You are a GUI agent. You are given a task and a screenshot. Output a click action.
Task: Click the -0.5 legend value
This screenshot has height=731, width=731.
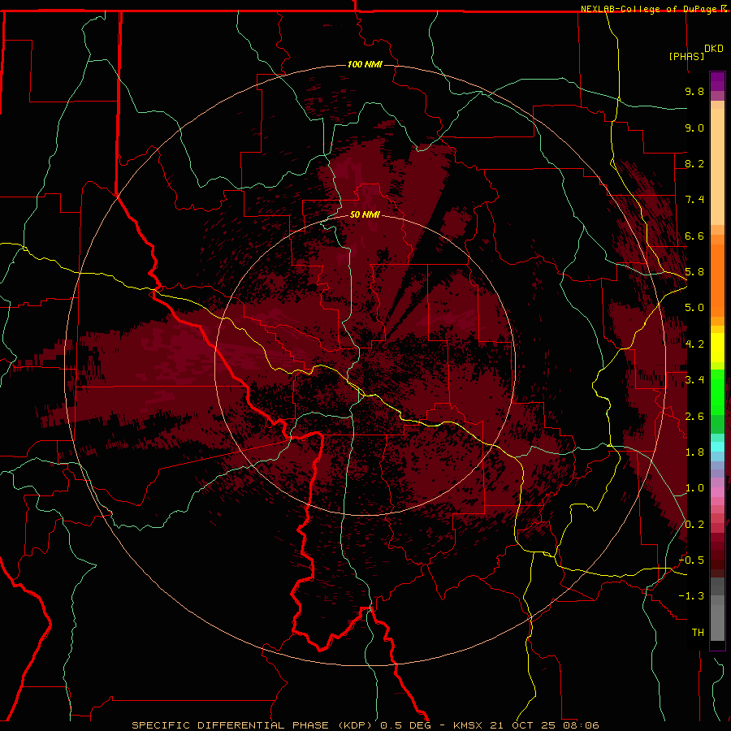[x=692, y=560]
